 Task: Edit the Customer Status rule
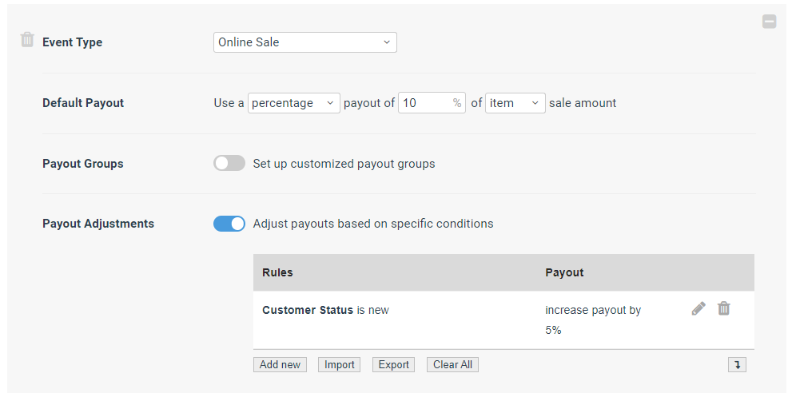tap(698, 308)
